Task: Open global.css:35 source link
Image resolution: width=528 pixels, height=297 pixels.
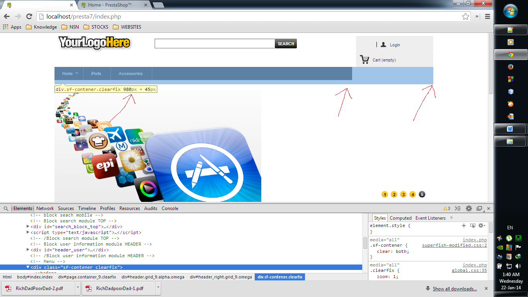Action: tap(470, 271)
